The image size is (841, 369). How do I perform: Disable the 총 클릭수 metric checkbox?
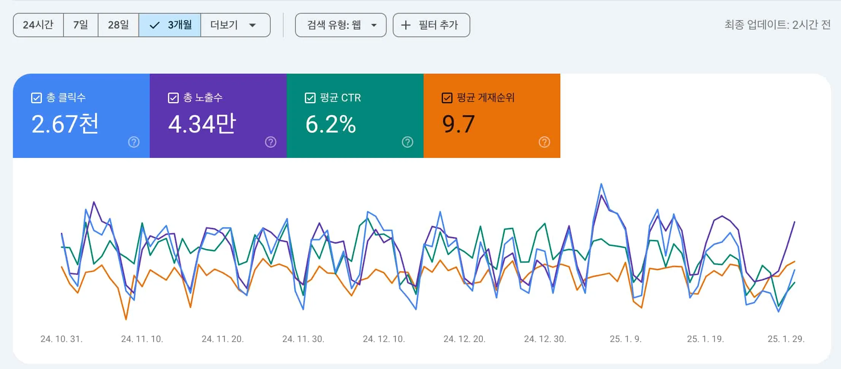point(36,98)
